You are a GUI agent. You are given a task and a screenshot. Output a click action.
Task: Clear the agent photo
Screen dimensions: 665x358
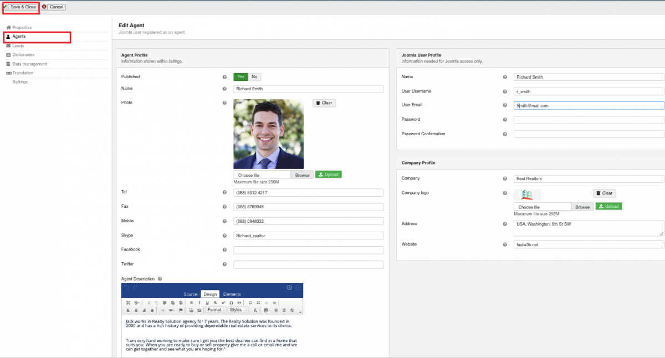click(324, 103)
